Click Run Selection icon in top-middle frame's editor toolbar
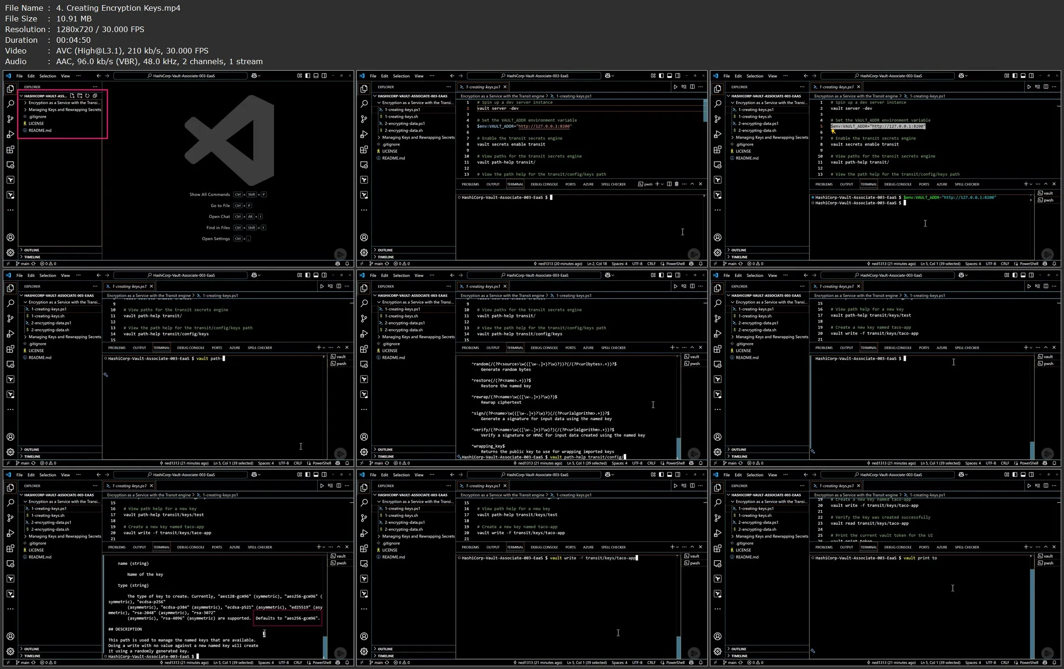1064x669 pixels. tap(684, 87)
